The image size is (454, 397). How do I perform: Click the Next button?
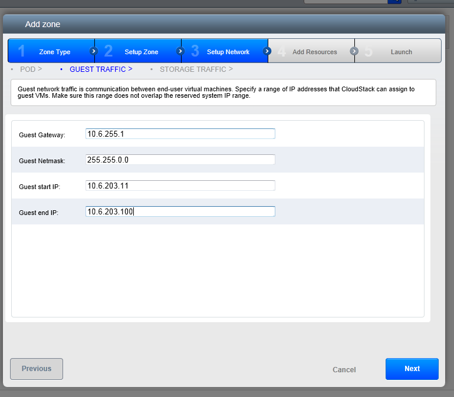(x=412, y=369)
